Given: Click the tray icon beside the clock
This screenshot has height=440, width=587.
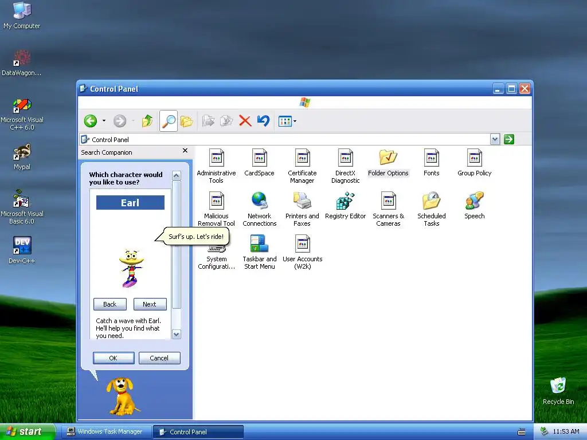Looking at the screenshot, I should point(544,431).
